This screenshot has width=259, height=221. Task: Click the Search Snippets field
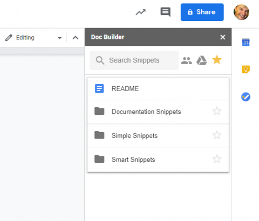(x=134, y=60)
